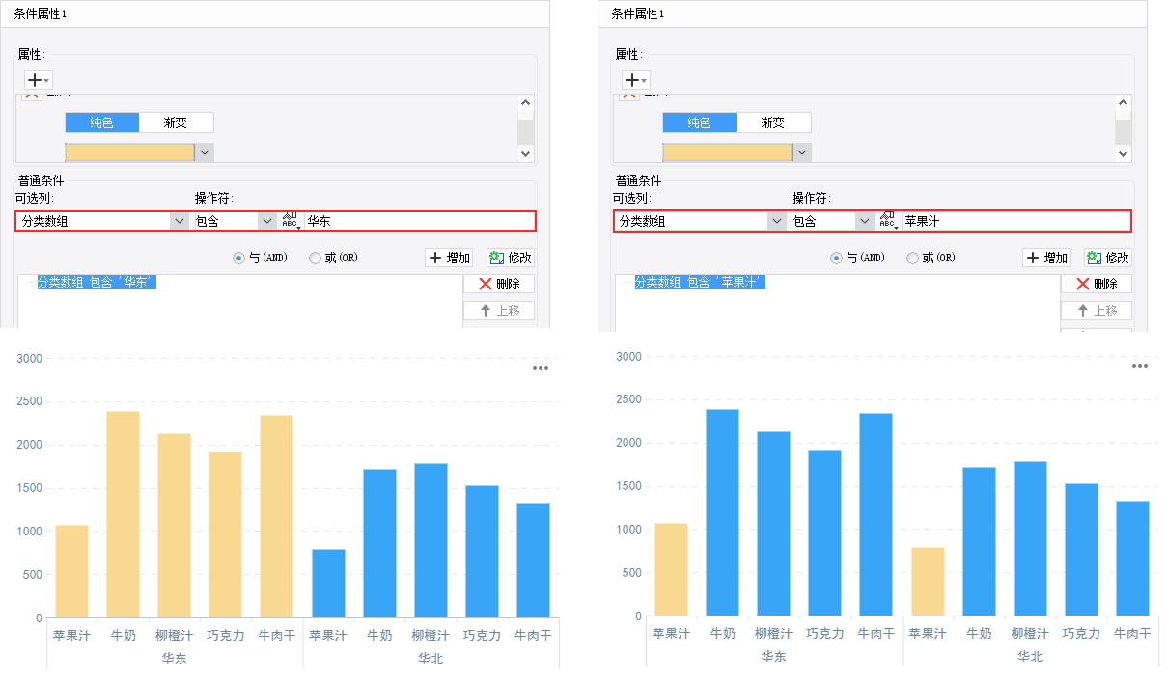Click 修改 modify button in left panel

(511, 258)
